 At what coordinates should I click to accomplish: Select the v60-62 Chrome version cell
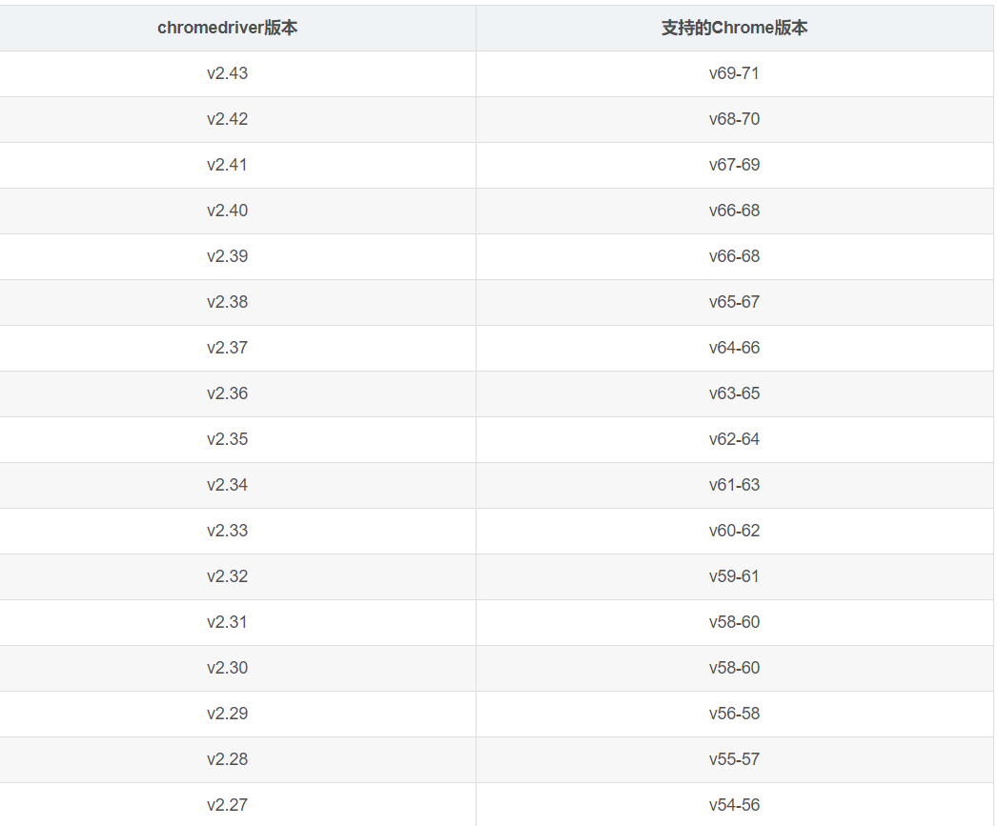point(734,532)
